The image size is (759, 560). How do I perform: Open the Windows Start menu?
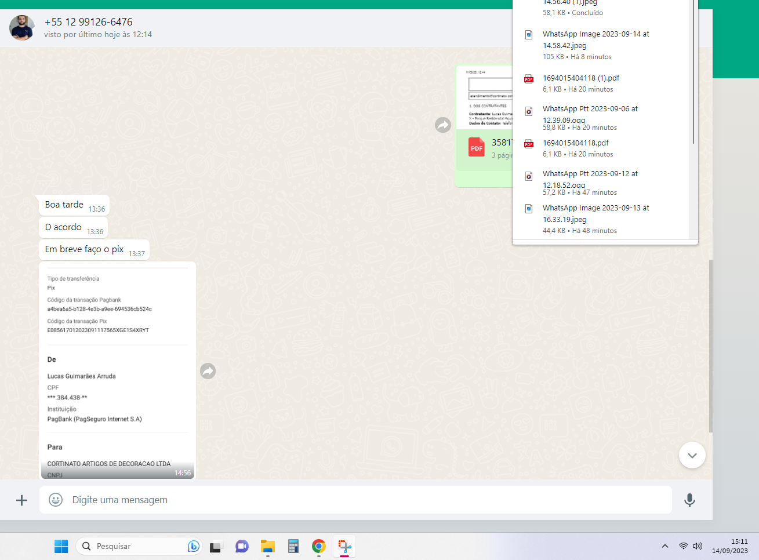coord(61,546)
